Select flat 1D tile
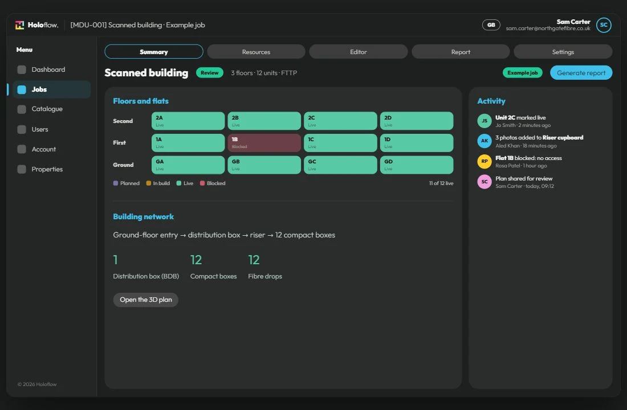 click(x=417, y=143)
